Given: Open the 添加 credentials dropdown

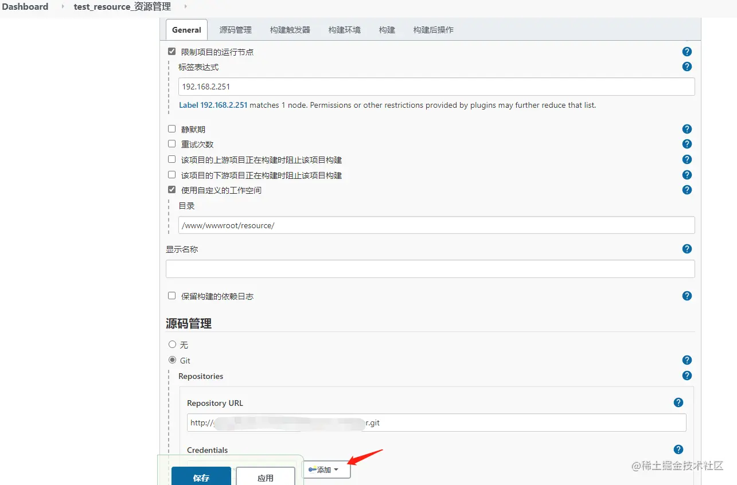Looking at the screenshot, I should coord(326,470).
